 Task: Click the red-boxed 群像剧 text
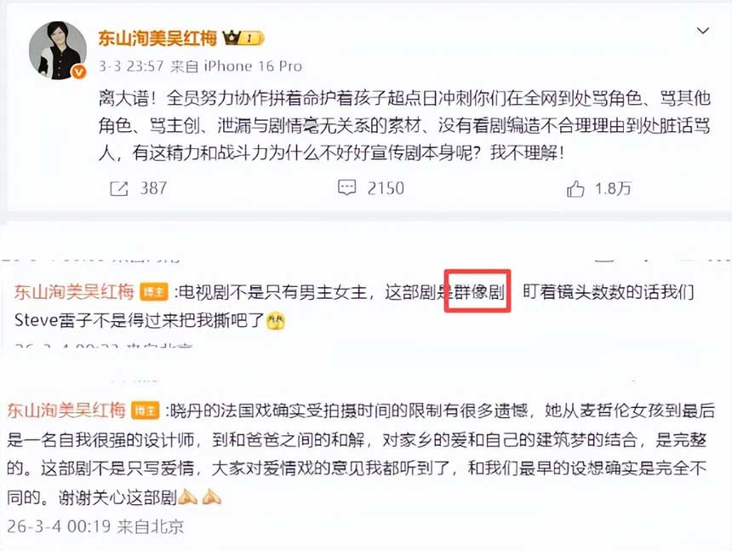[x=479, y=292]
